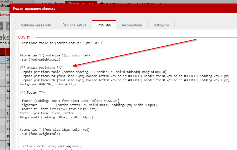The image size is (237, 150).
Task: Click the background:#840707 color value line
Action: tap(48, 84)
